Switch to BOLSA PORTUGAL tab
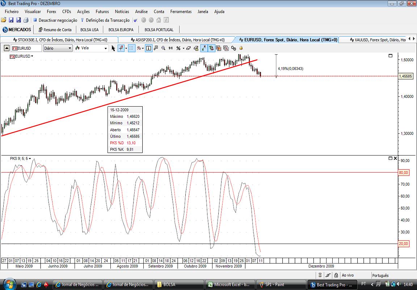Screen dimensions: 417x290 pyautogui.click(x=159, y=30)
